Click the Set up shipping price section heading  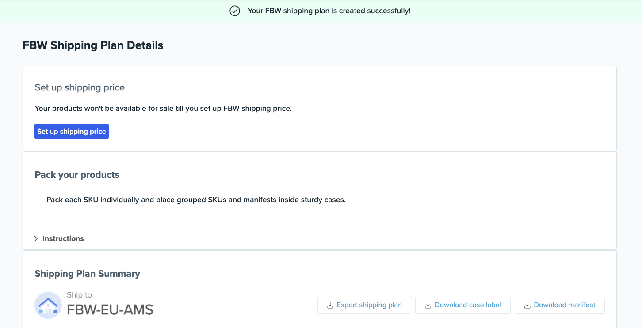[x=80, y=87]
